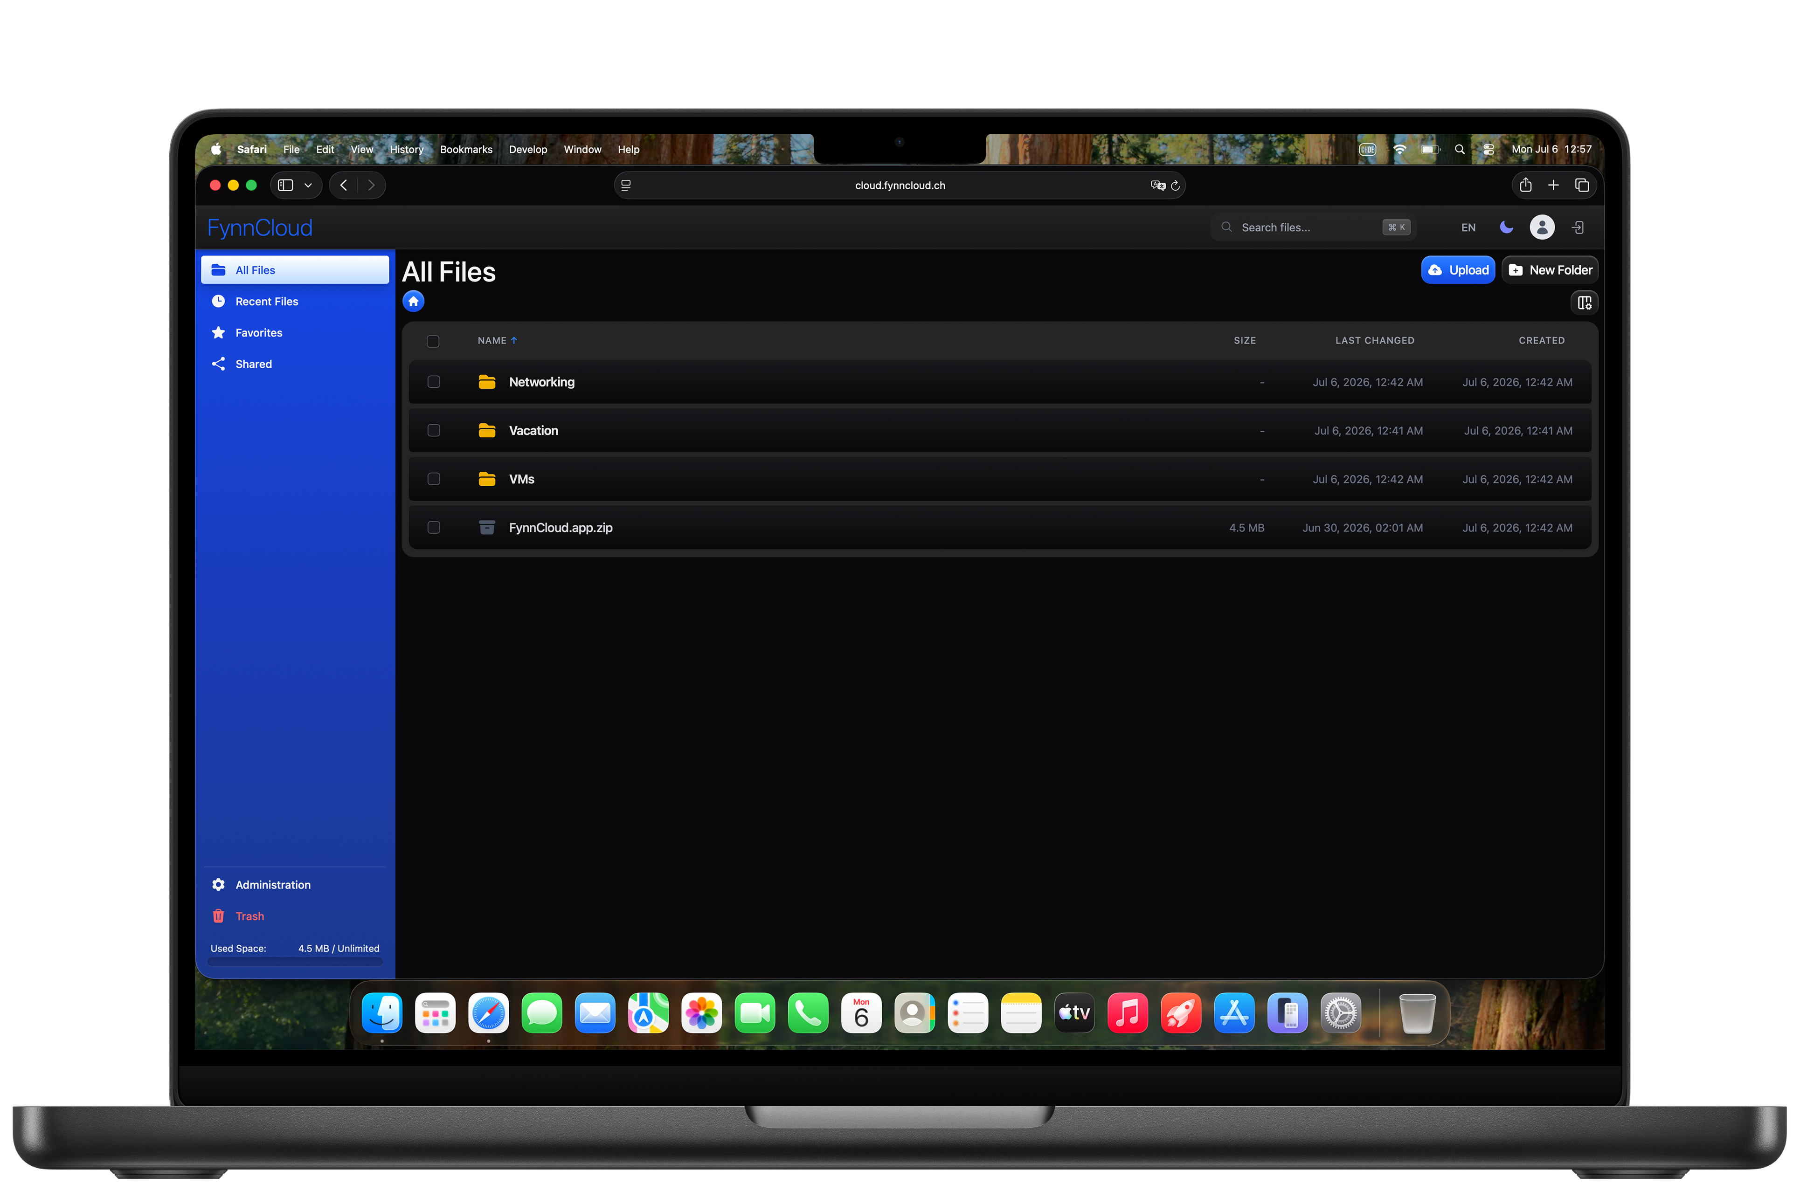Sort by the CREATED column header

(1541, 340)
